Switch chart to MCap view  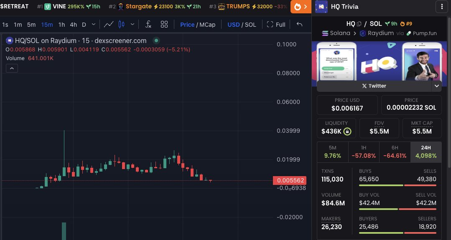pyautogui.click(x=207, y=25)
